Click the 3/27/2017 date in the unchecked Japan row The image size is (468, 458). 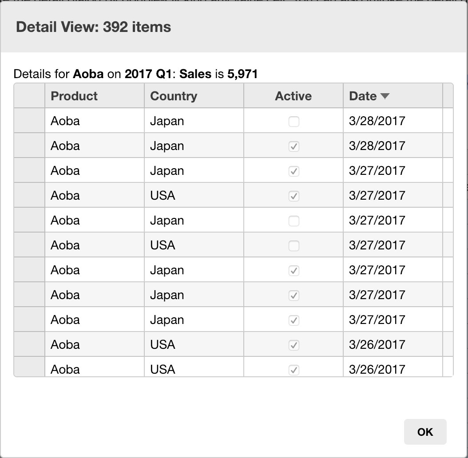point(393,220)
